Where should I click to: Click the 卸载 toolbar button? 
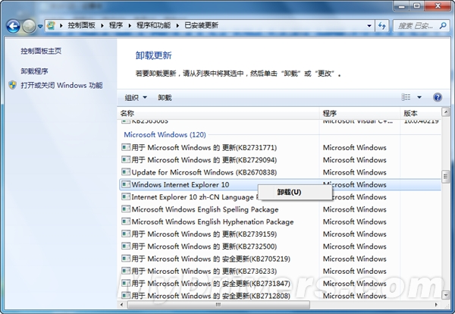(165, 98)
